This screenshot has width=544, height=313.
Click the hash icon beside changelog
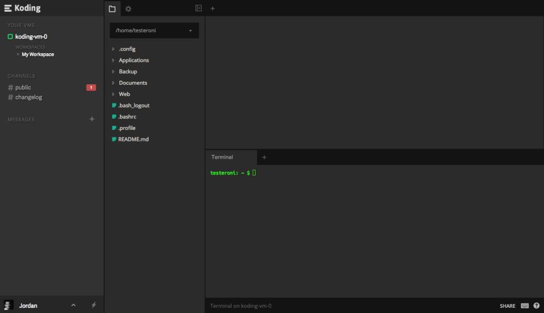(11, 97)
